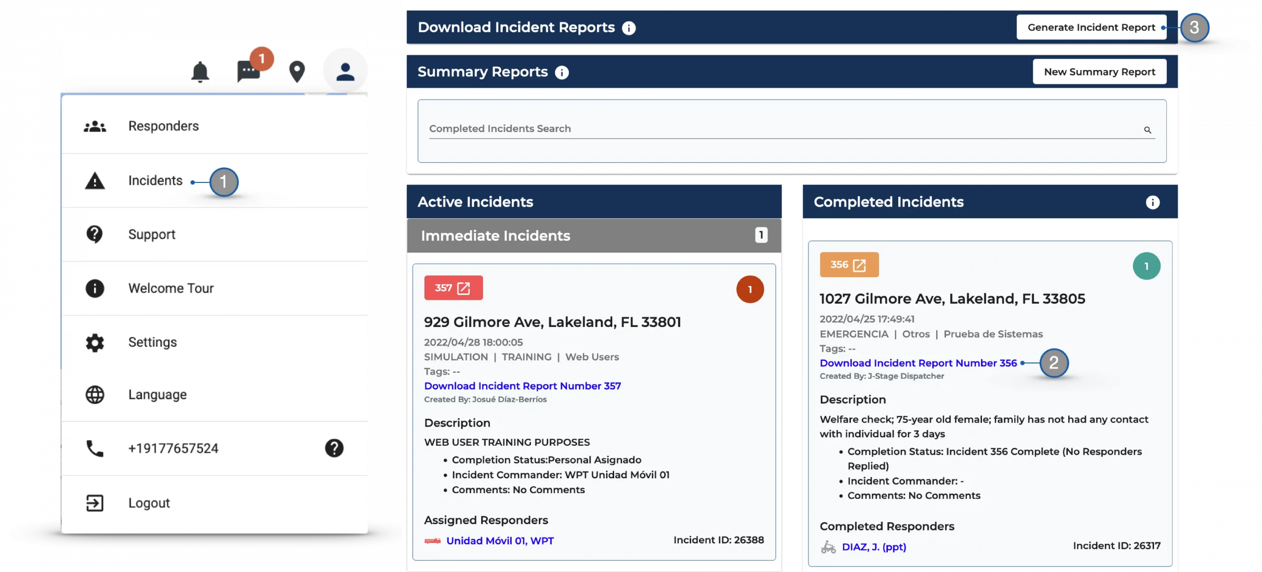Click info icon on Completed Incidents header

click(x=1152, y=202)
